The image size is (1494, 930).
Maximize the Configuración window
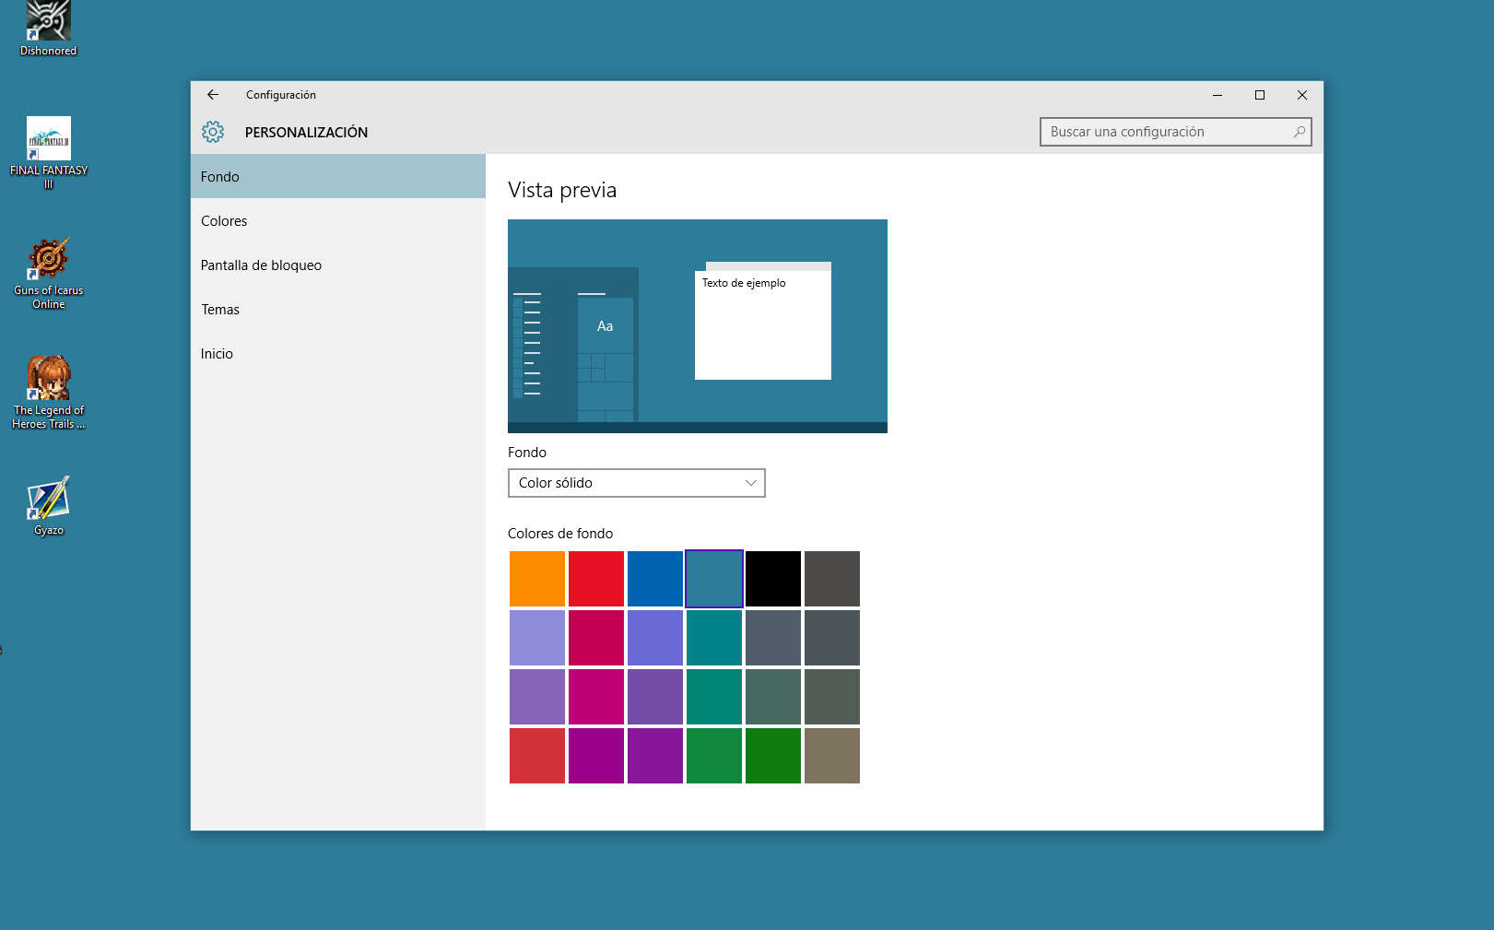point(1260,95)
